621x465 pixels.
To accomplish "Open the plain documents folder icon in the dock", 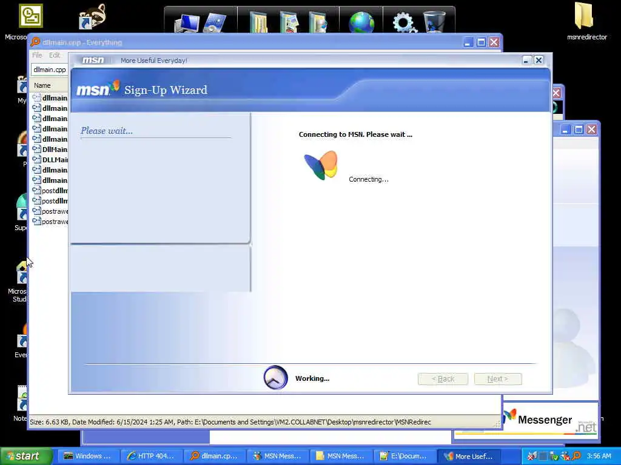I will point(258,22).
